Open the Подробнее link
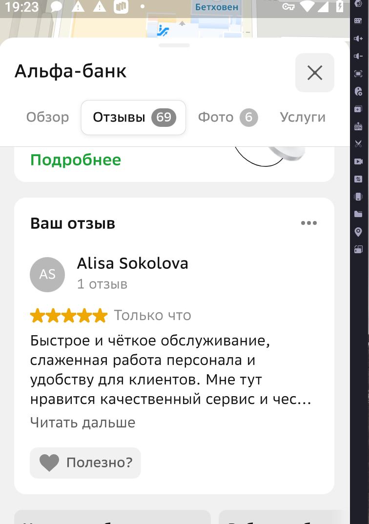This screenshot has width=369, height=524. click(76, 160)
